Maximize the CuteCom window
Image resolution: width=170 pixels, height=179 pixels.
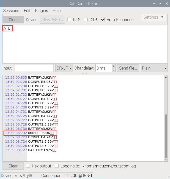(160, 4)
